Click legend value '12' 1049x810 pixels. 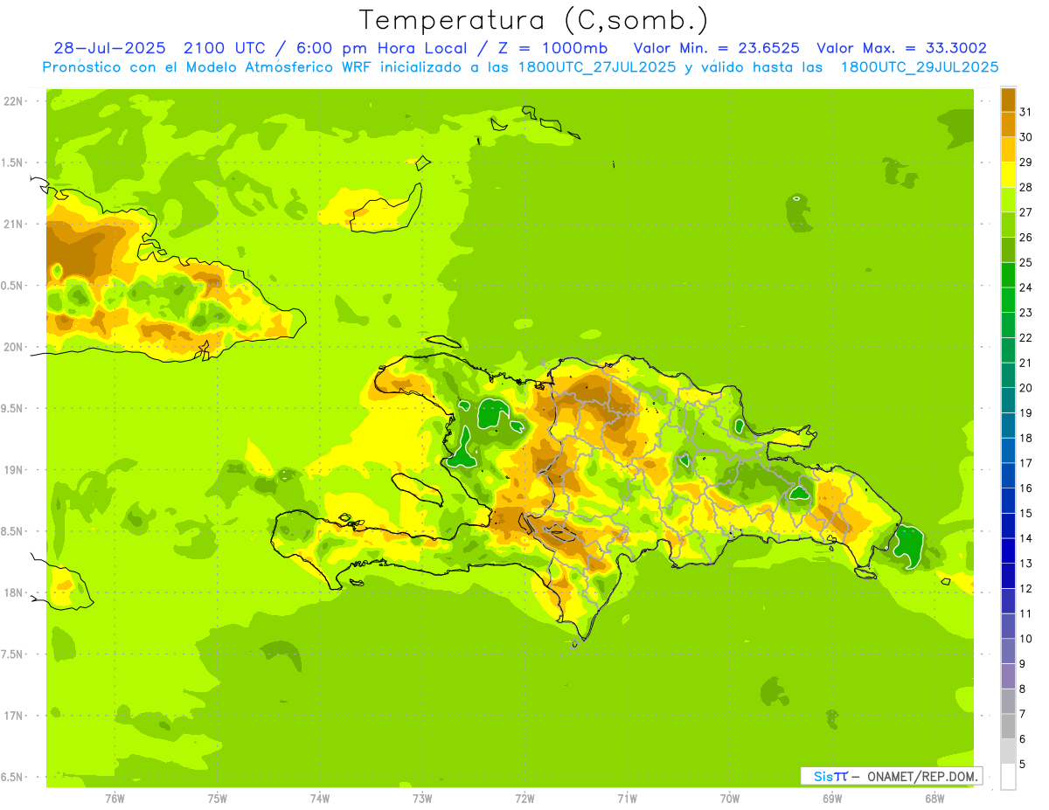pyautogui.click(x=1026, y=588)
